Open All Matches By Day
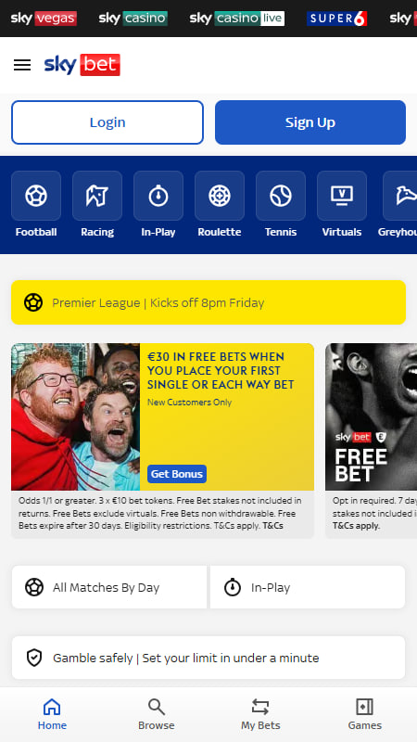 [109, 587]
